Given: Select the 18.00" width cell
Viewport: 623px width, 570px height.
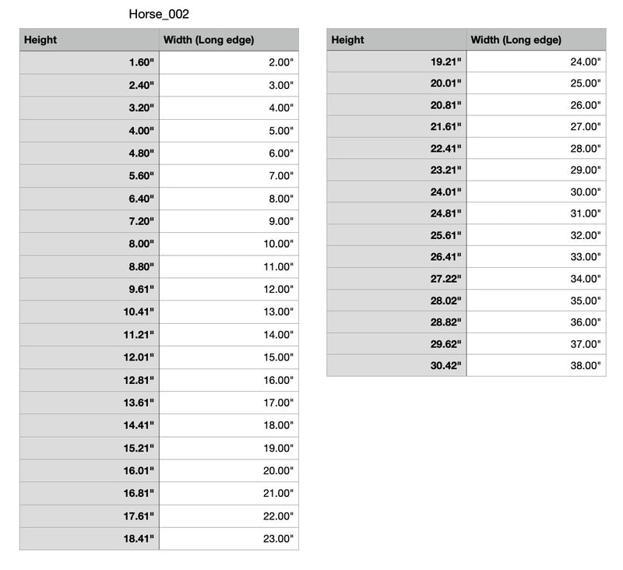Looking at the screenshot, I should point(229,425).
